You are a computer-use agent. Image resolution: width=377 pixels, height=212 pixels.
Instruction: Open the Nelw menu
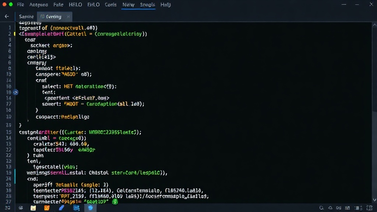(x=128, y=4)
